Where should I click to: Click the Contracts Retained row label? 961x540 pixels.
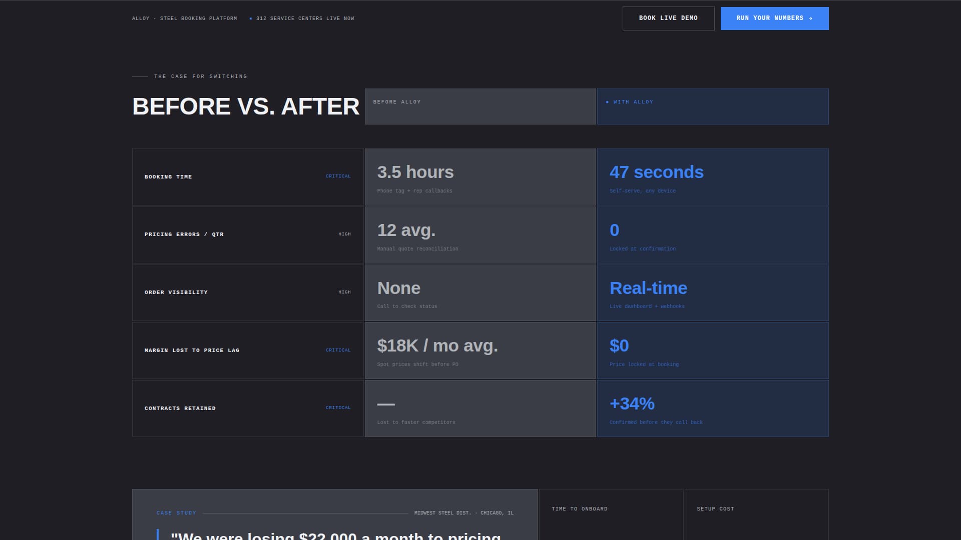click(x=180, y=408)
